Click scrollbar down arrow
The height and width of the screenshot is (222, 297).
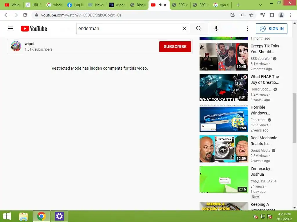coord(294,208)
